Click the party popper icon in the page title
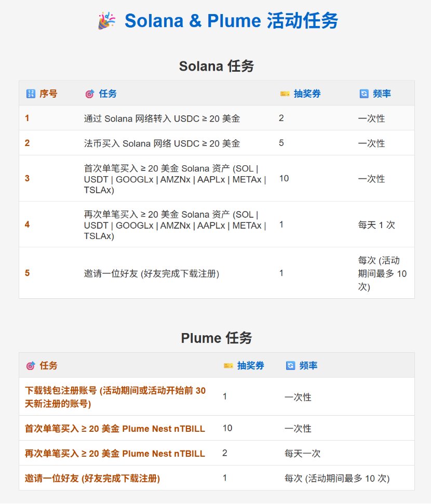 click(x=106, y=22)
